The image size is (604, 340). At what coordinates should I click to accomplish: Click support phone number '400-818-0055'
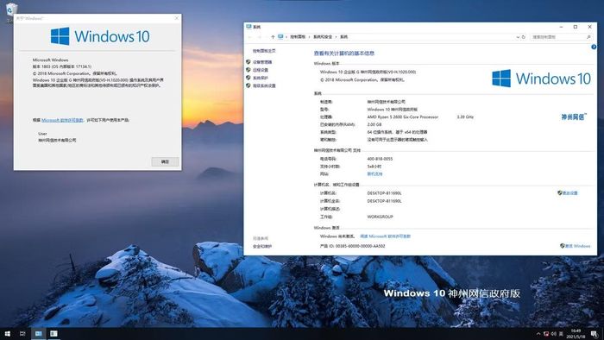pos(380,159)
